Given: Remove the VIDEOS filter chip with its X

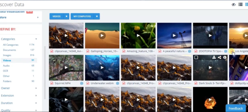Looking at the screenshot, I should tap(66, 16).
